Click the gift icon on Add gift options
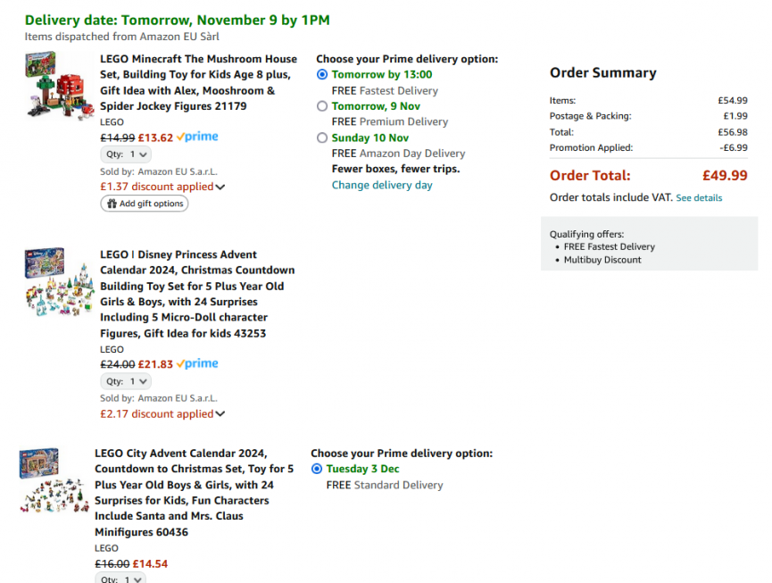The width and height of the screenshot is (772, 583). pos(112,204)
